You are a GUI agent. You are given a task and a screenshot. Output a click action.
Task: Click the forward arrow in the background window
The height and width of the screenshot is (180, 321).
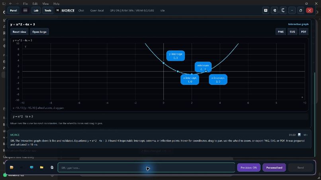tap(17, 4)
